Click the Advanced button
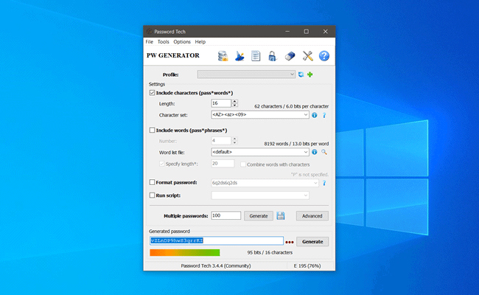The image size is (479, 295). pos(312,215)
